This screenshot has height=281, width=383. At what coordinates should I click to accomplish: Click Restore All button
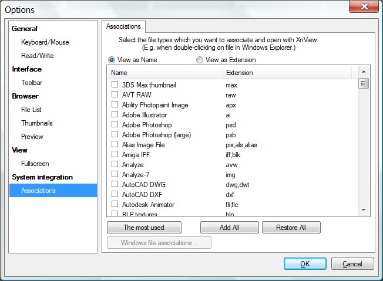pos(291,227)
